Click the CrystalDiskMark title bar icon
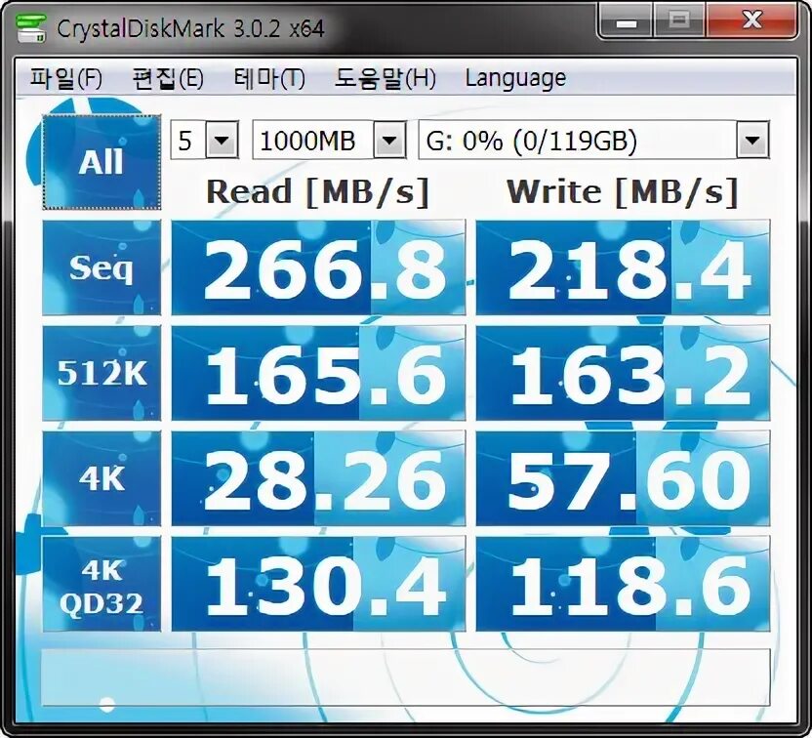 tap(30, 28)
